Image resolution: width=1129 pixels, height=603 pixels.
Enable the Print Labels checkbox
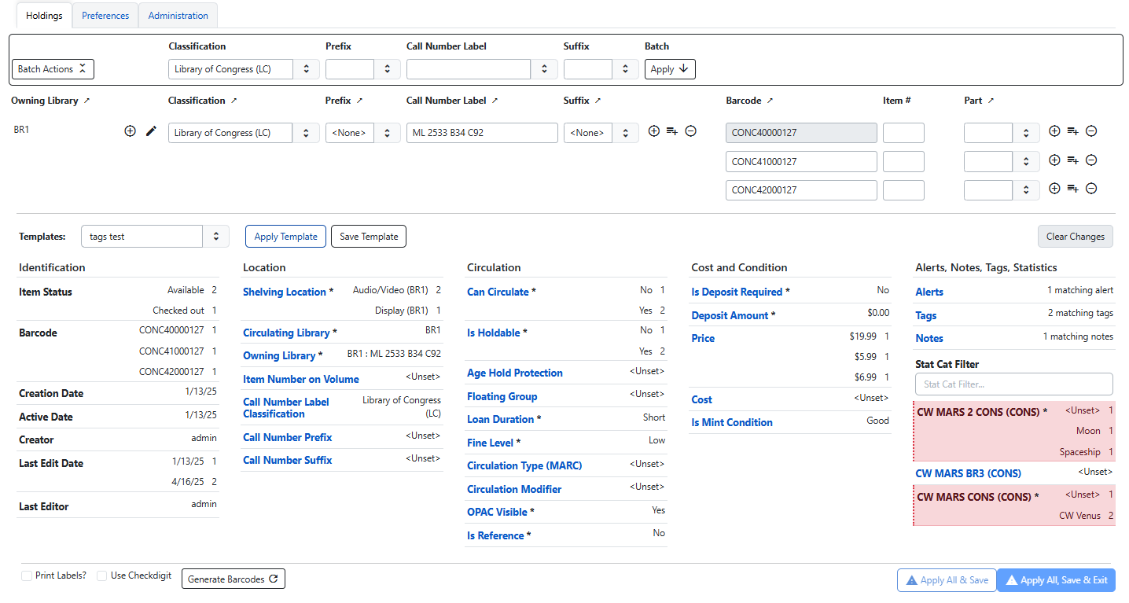pos(27,575)
